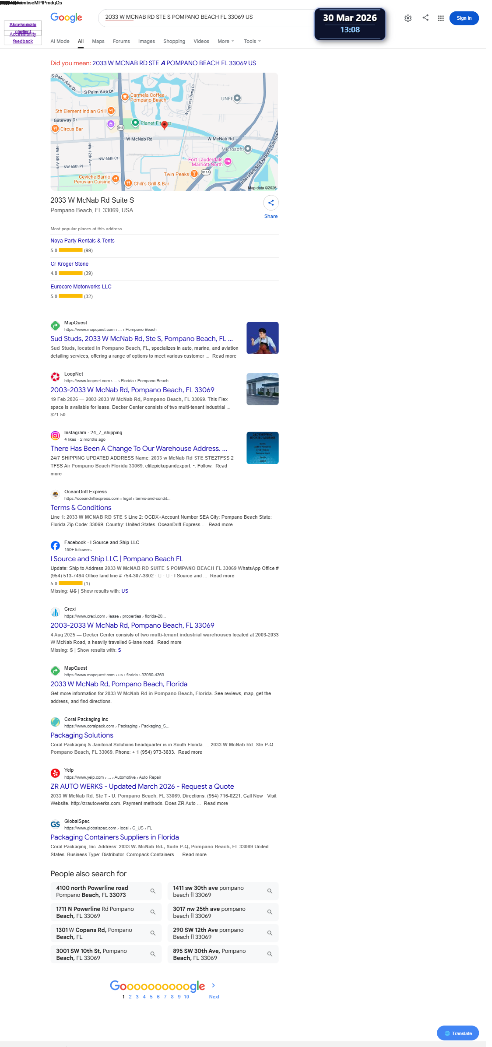492x1047 pixels.
Task: Click blue Share icon beside address
Action: 271,203
